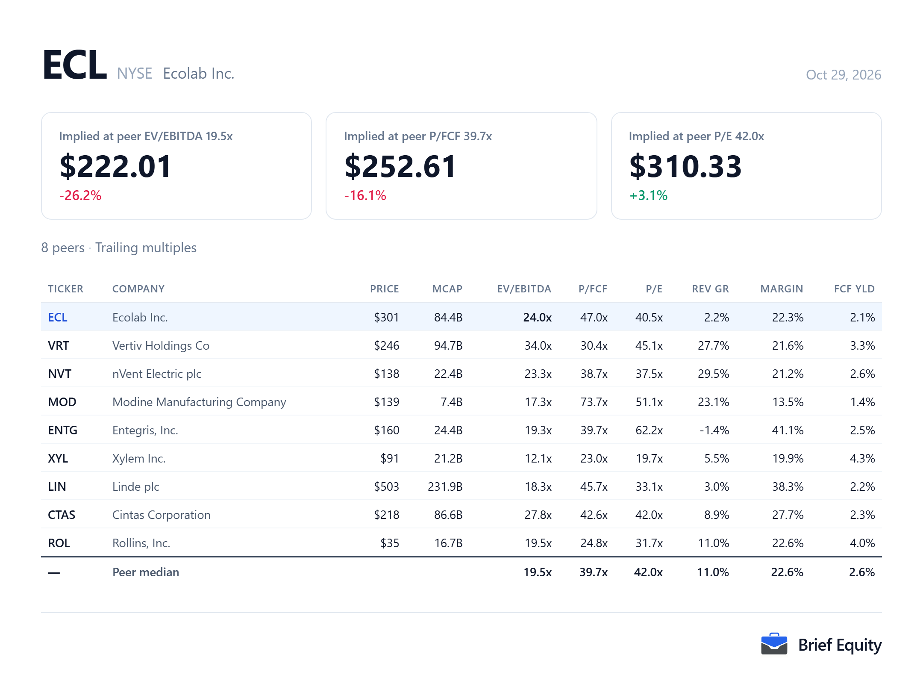Sort table by P/FCF column header
923x678 pixels.
click(x=593, y=289)
